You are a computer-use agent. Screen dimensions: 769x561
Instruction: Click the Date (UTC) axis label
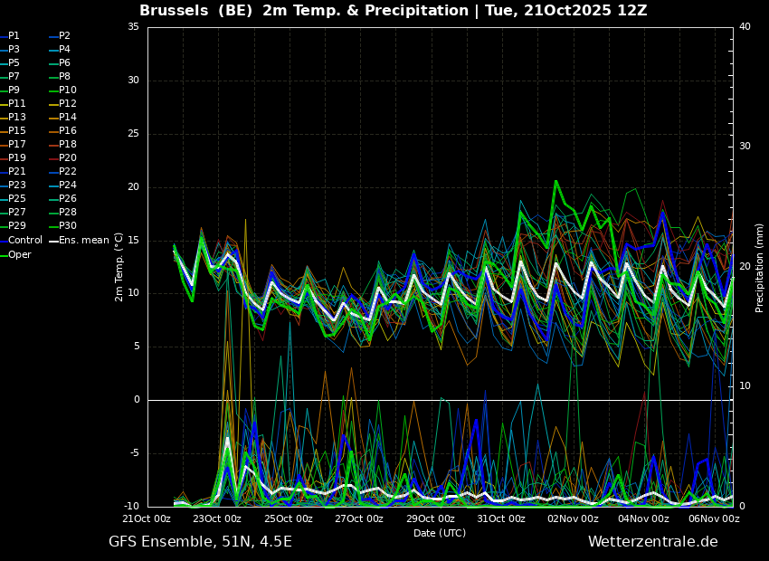coord(440,533)
